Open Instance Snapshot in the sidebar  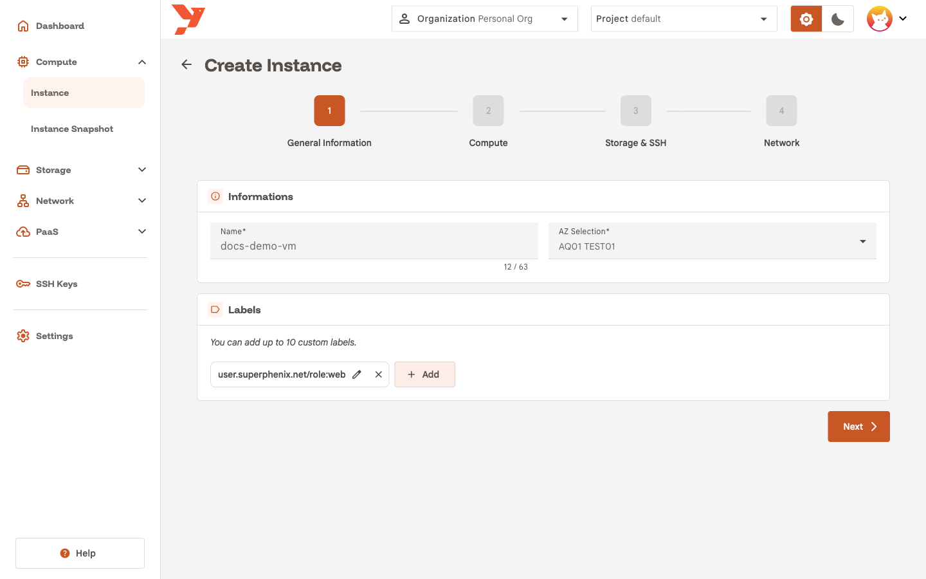(x=84, y=129)
